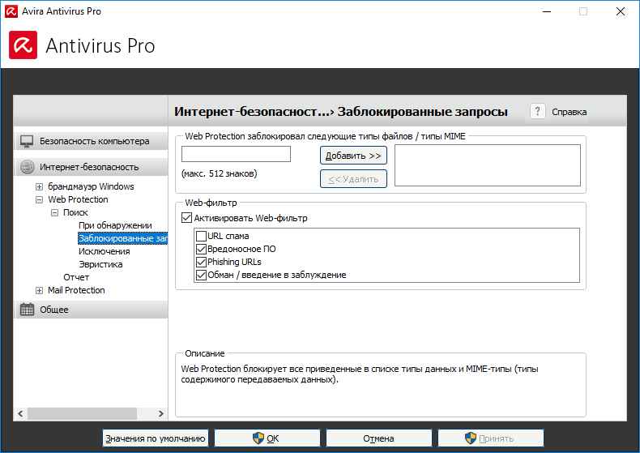Click the large red Avira umbrella logo

tap(23, 45)
